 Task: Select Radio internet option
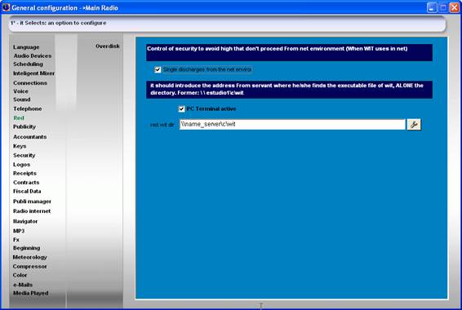(x=32, y=211)
